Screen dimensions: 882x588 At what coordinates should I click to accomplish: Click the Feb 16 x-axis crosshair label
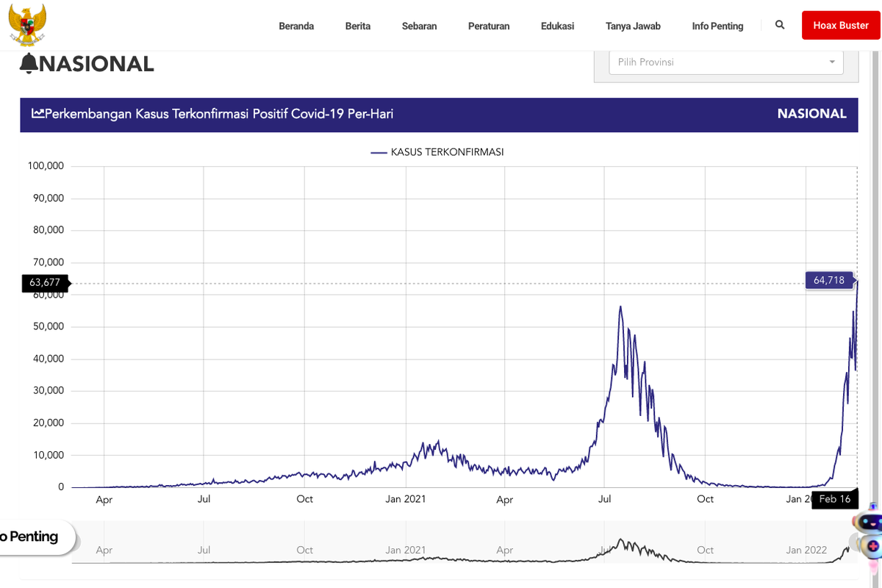(835, 499)
